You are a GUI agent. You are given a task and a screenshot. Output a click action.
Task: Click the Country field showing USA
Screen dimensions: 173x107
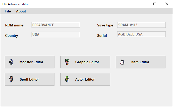[56, 34]
